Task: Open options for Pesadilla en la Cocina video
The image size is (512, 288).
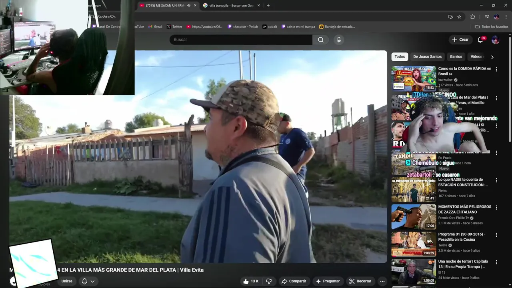Action: point(496,235)
